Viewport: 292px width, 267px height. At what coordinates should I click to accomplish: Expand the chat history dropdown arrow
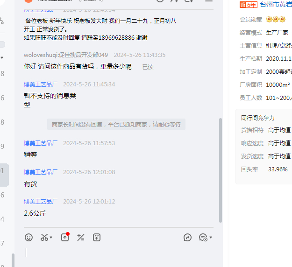211,238
